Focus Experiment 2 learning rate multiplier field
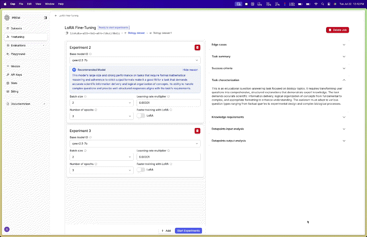 [169, 103]
